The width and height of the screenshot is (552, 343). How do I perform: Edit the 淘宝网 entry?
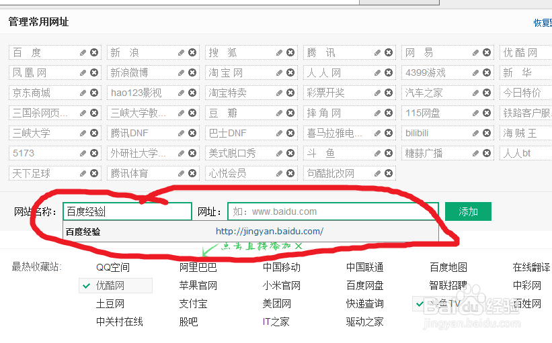[x=280, y=72]
